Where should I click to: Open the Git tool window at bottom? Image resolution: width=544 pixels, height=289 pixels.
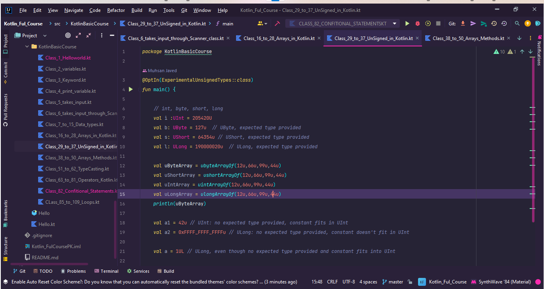tap(19, 271)
